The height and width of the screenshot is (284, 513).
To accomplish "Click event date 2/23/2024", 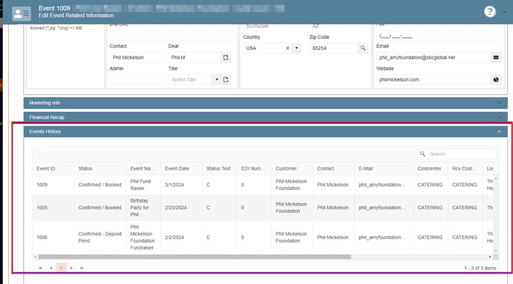I will click(176, 208).
